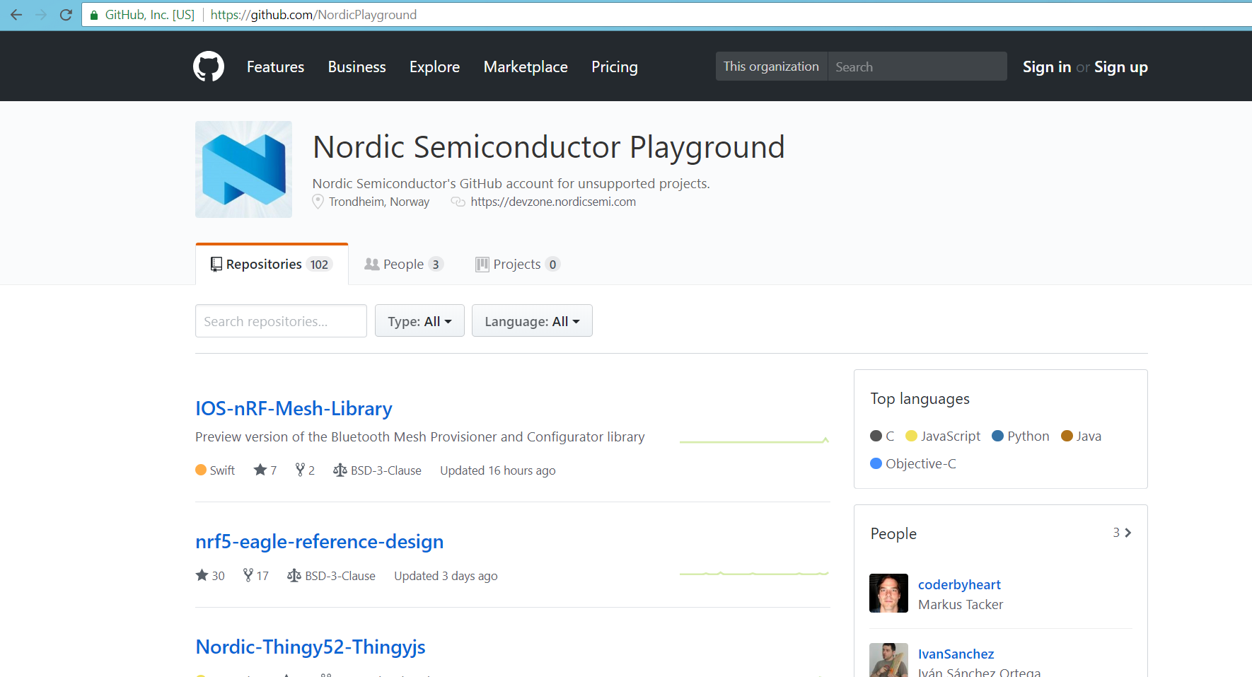Switch to the People tab

404,265
